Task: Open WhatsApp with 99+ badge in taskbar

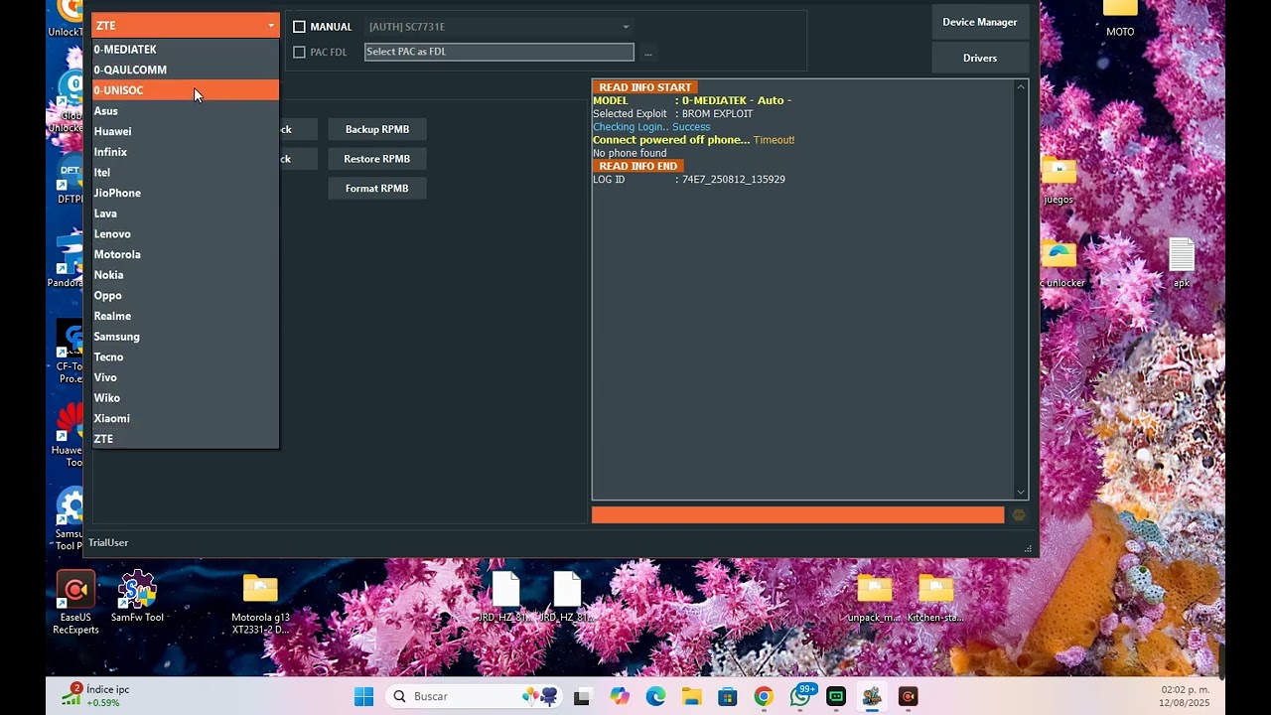Action: pos(801,695)
